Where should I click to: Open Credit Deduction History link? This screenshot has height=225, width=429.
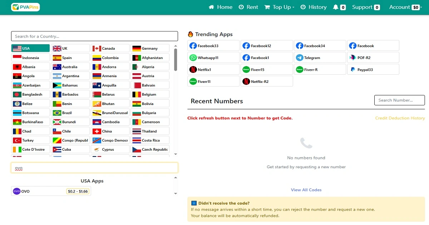400,118
